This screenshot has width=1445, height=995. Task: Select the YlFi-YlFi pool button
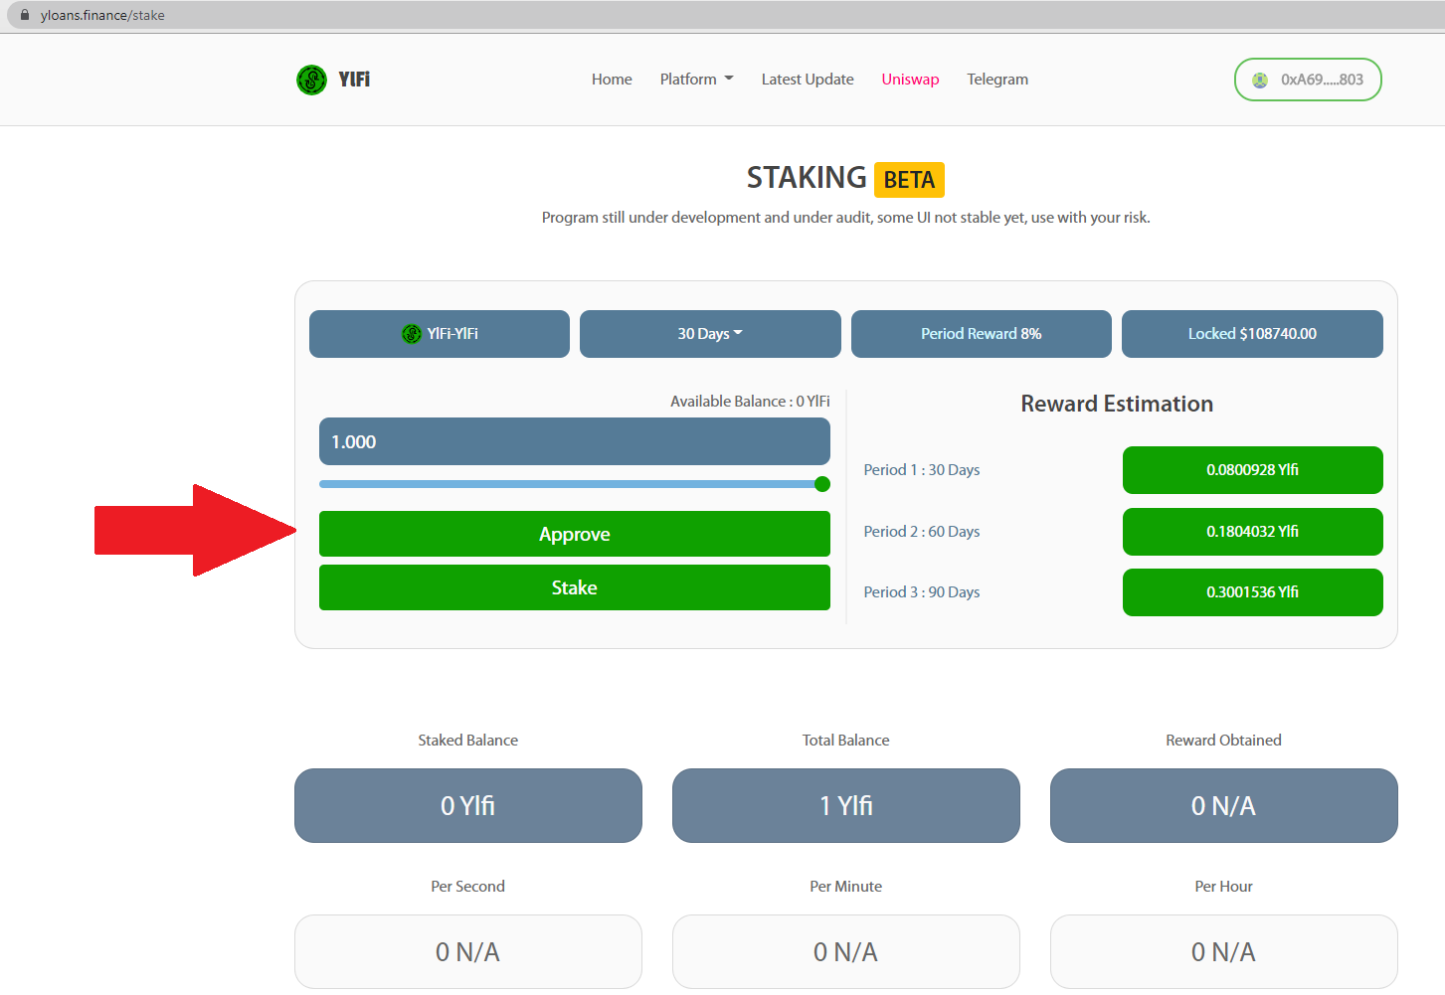tap(440, 334)
